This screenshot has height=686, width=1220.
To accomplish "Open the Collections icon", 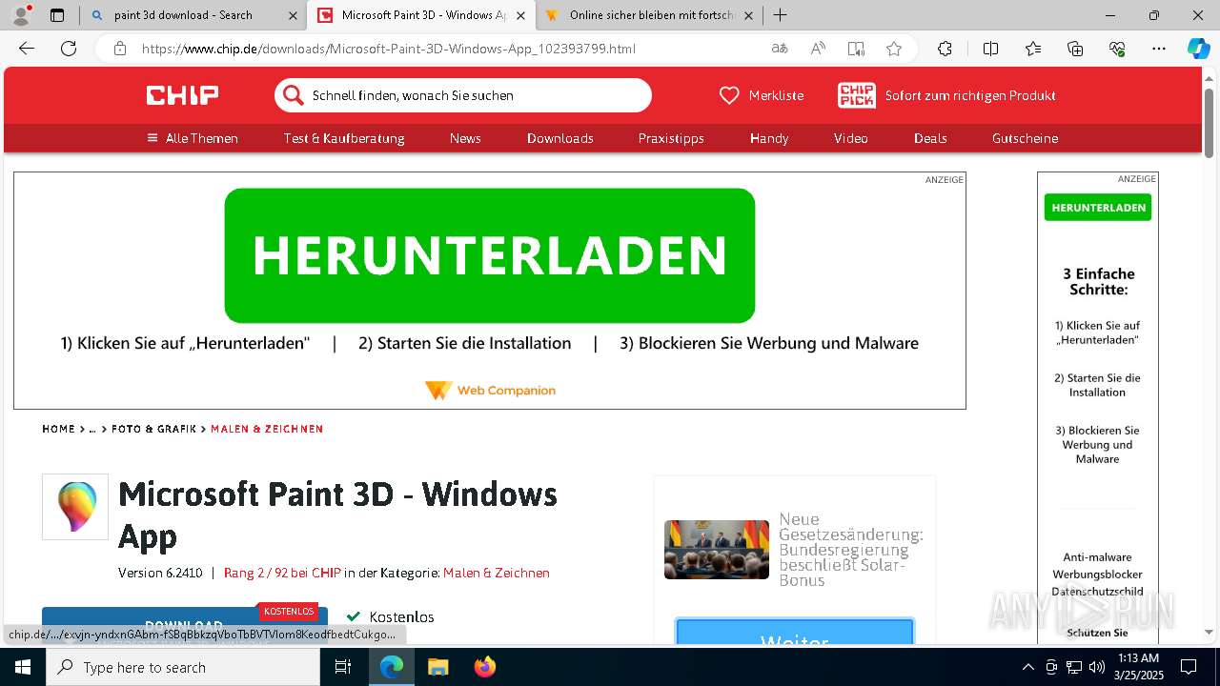I will (x=1075, y=49).
